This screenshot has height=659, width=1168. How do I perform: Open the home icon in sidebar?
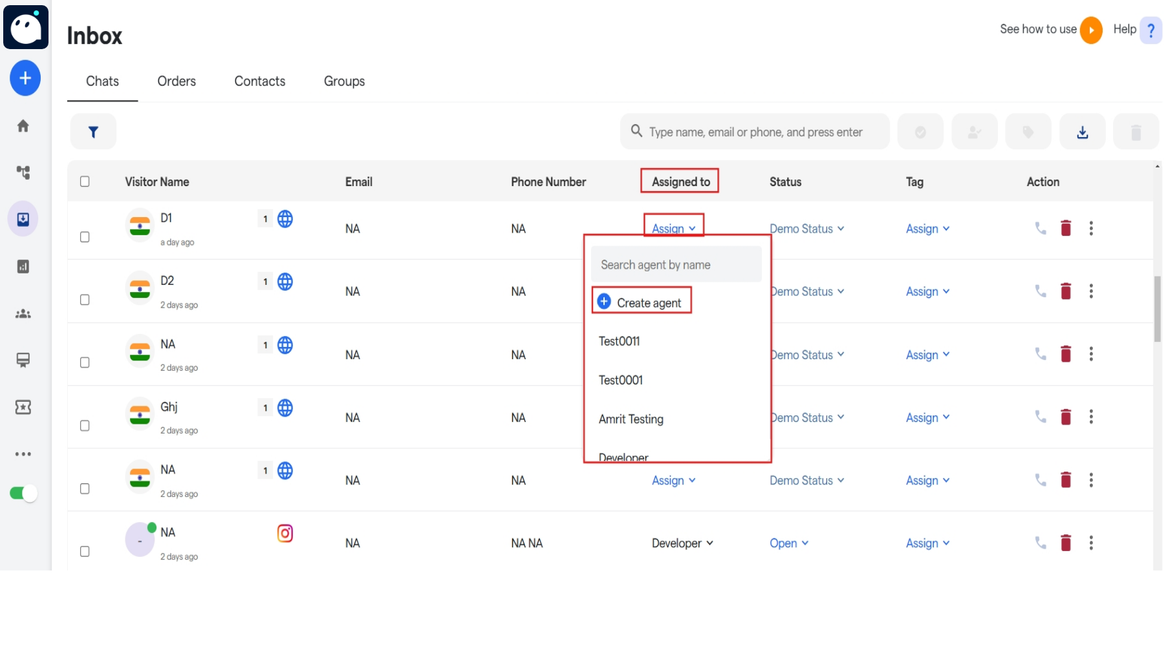[x=23, y=126]
